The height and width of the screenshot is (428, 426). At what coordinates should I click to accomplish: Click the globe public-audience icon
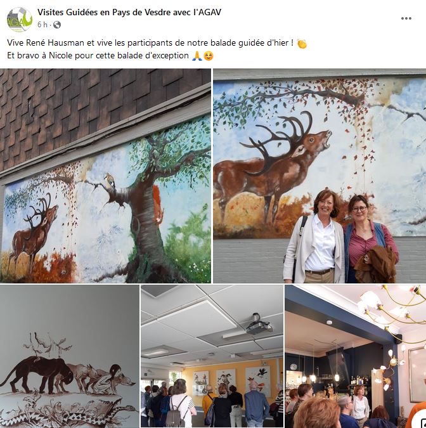pyautogui.click(x=57, y=25)
